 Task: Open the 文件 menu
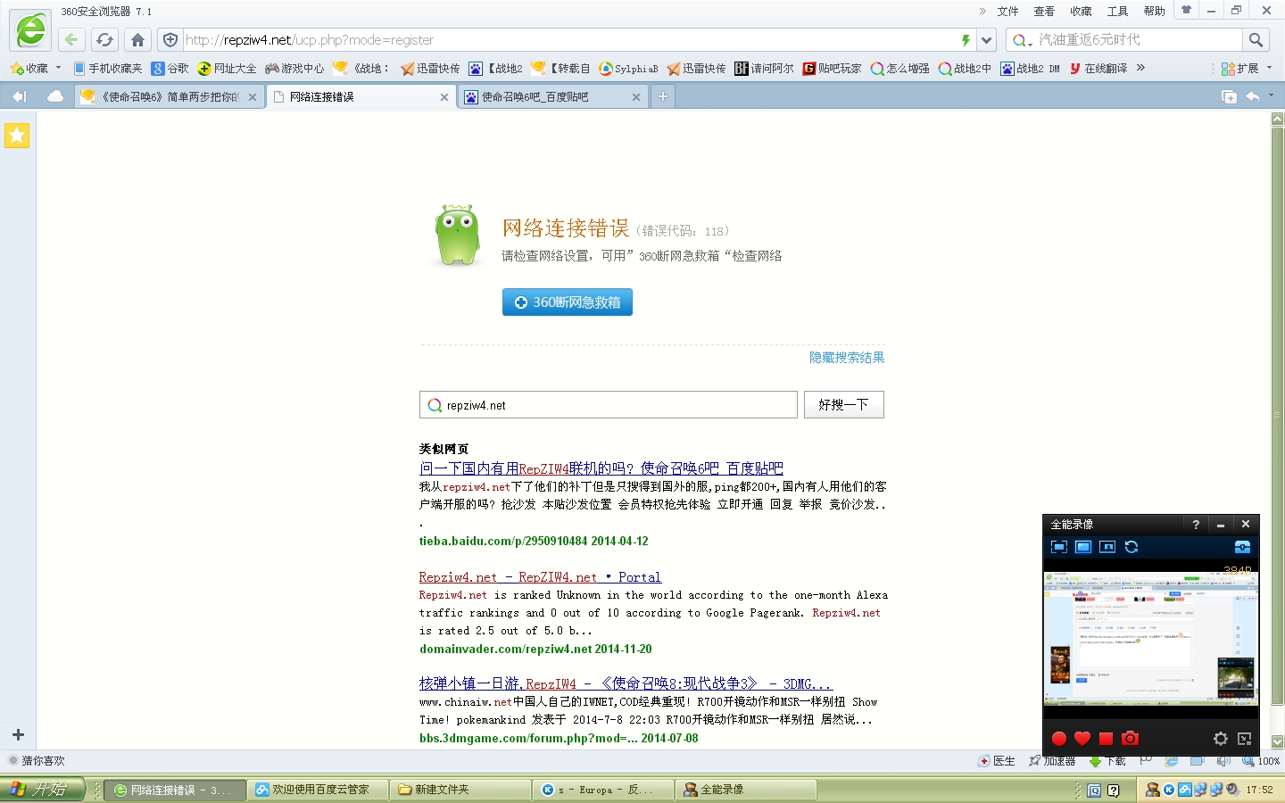tap(1007, 12)
